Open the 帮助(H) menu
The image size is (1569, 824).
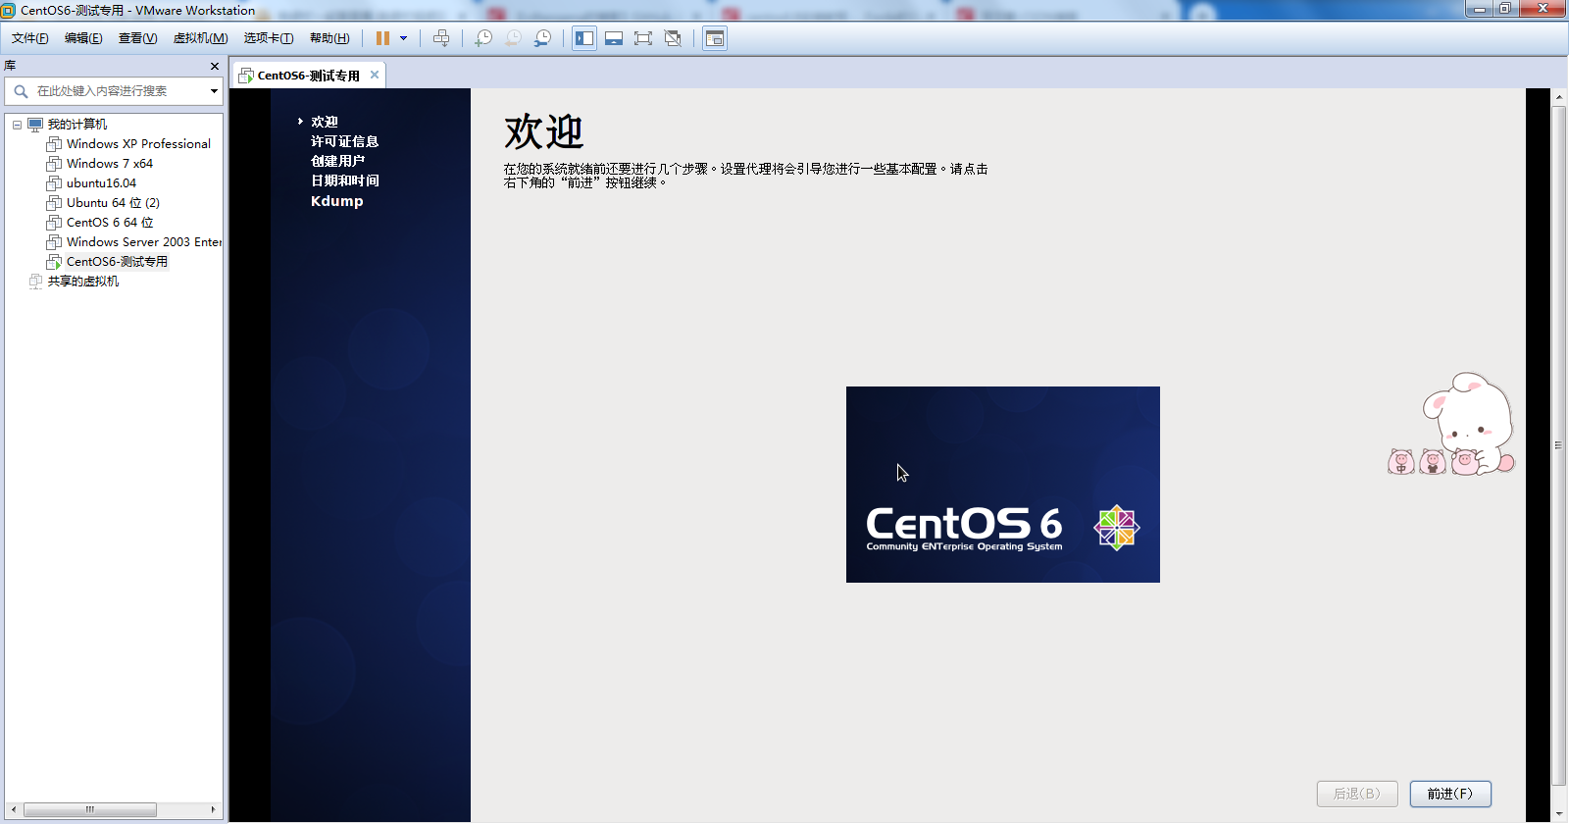[329, 38]
